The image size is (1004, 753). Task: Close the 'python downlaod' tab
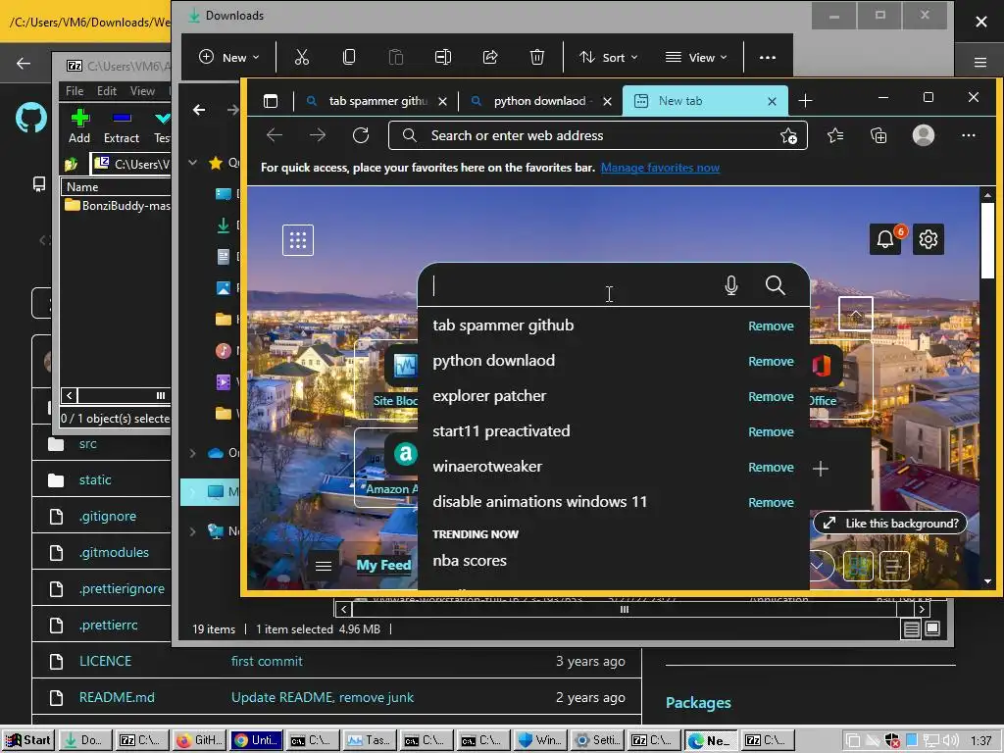pyautogui.click(x=607, y=101)
